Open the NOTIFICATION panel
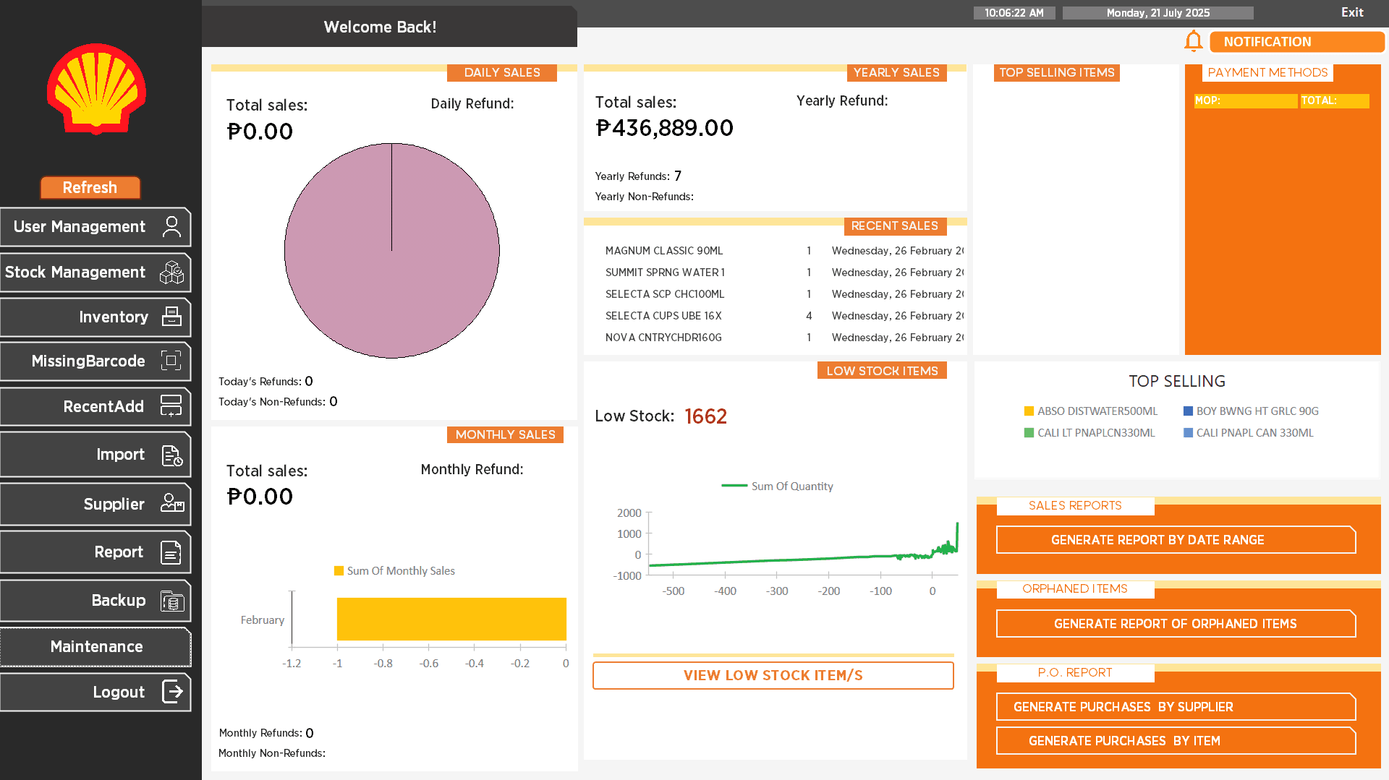Image resolution: width=1389 pixels, height=780 pixels. point(1296,42)
